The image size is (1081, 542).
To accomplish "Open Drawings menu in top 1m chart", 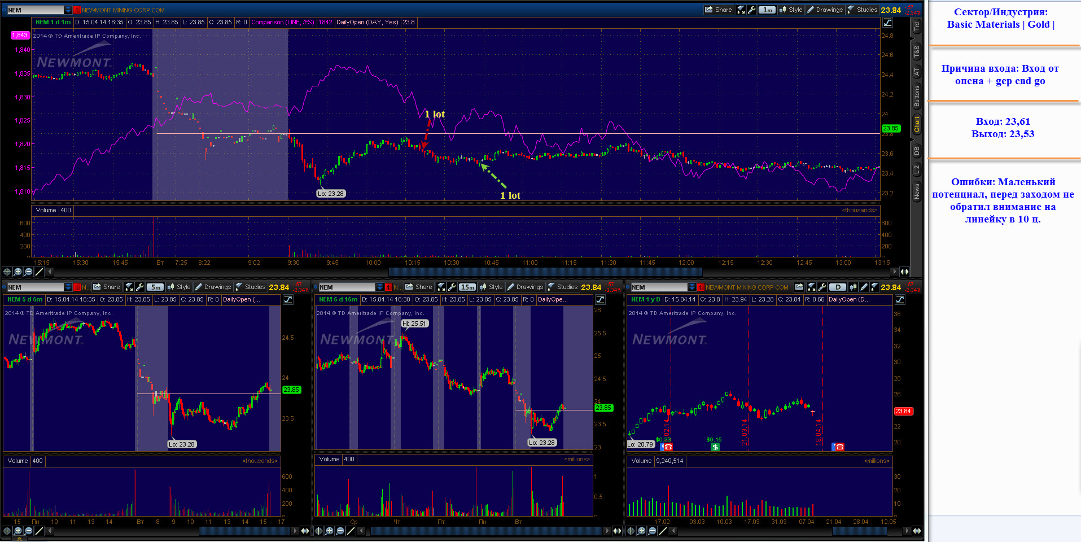I will pos(825,10).
